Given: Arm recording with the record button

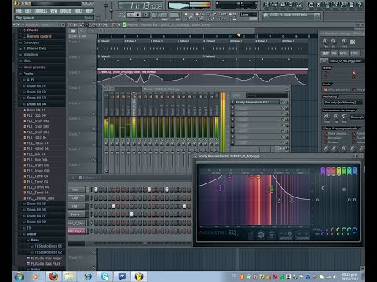Looking at the screenshot, I should coord(146,15).
